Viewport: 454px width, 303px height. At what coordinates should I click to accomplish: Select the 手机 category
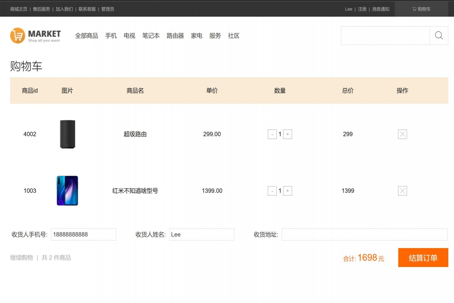[x=111, y=36]
